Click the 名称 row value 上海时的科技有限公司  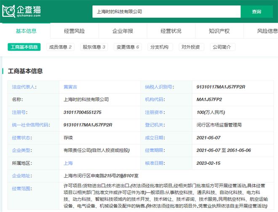(86, 100)
